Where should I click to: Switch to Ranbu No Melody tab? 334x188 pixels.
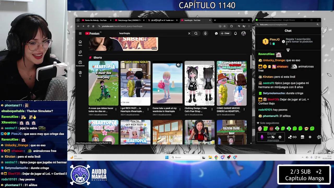tap(96, 20)
